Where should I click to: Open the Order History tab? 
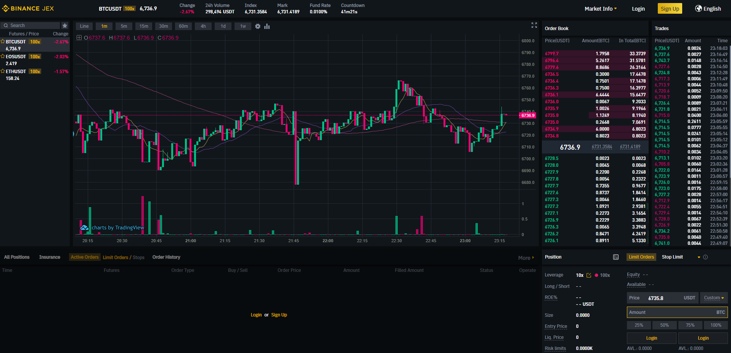(166, 257)
